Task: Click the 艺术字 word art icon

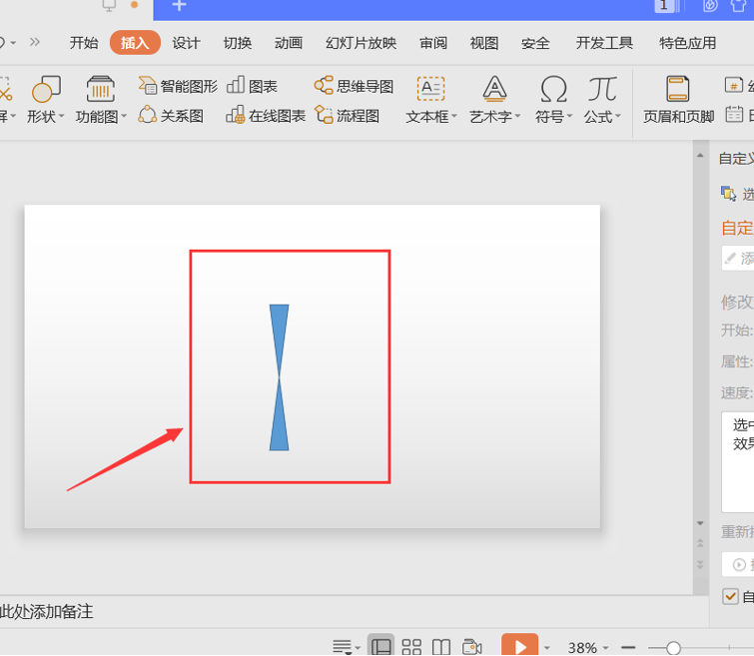Action: [494, 89]
